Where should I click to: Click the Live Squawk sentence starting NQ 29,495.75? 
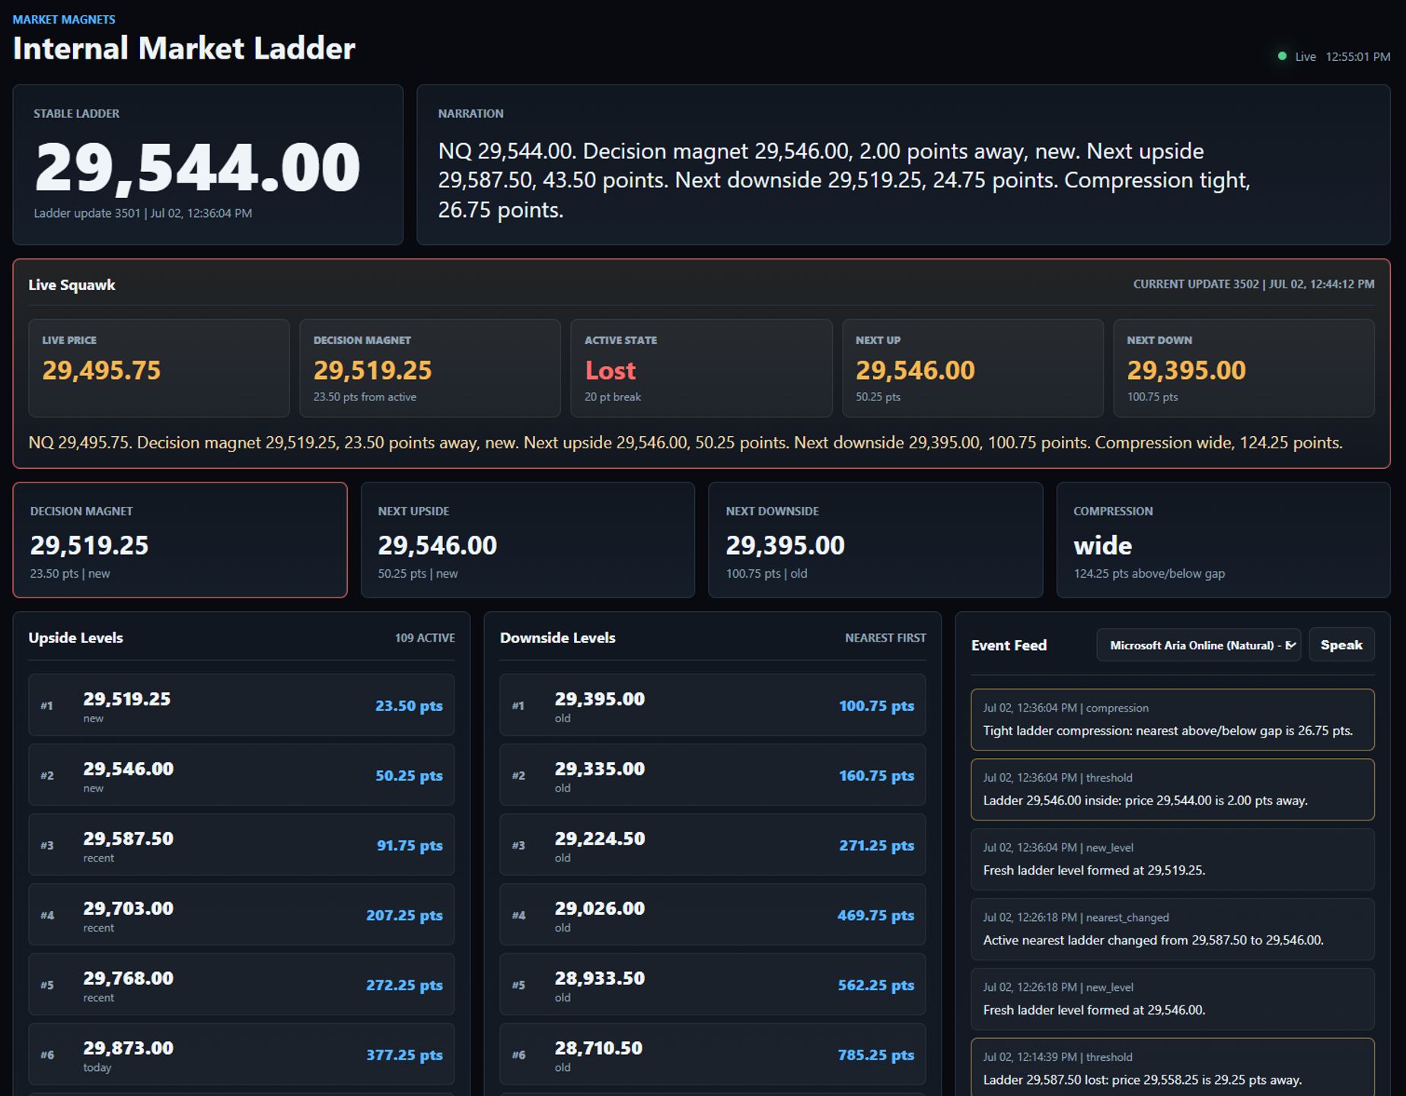pyautogui.click(x=685, y=443)
